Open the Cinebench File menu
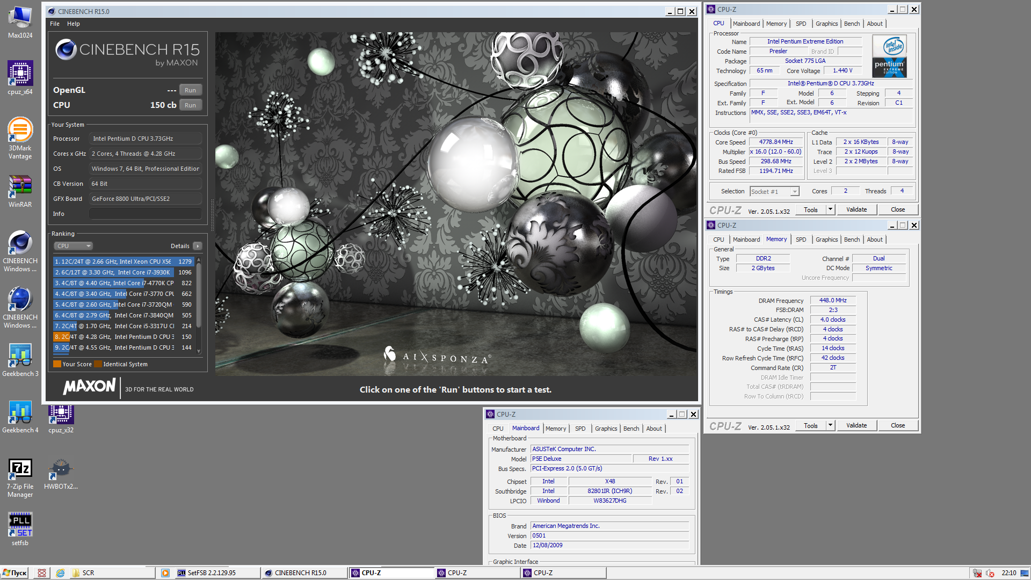The width and height of the screenshot is (1031, 580). 55,24
